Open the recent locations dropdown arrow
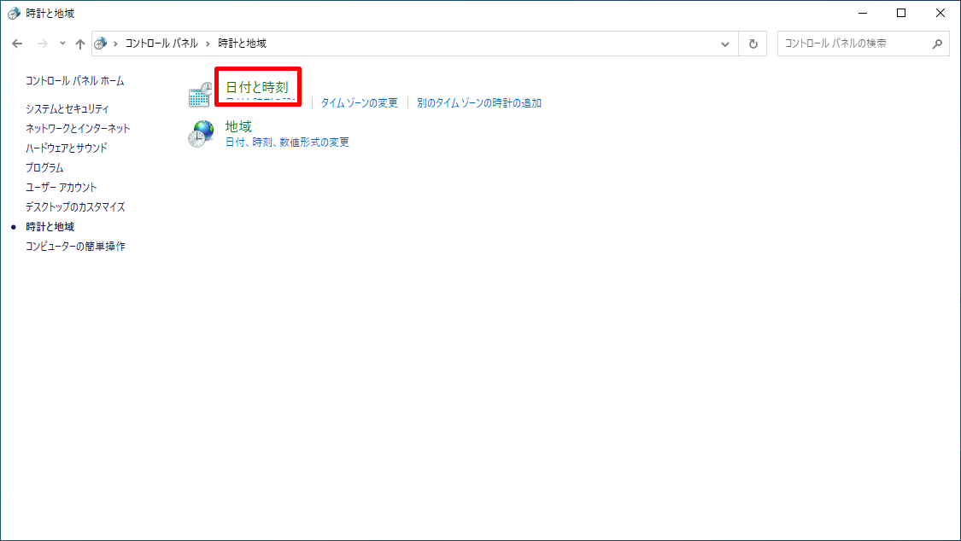The width and height of the screenshot is (961, 541). (x=62, y=44)
